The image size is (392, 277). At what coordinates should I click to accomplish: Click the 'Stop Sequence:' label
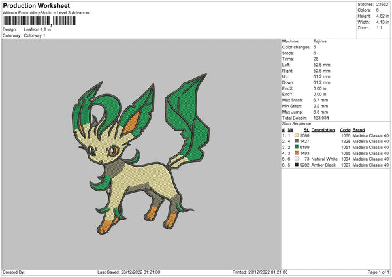pyautogui.click(x=297, y=124)
